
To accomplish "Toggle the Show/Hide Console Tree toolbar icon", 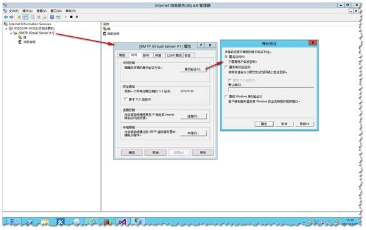I will 25,17.
